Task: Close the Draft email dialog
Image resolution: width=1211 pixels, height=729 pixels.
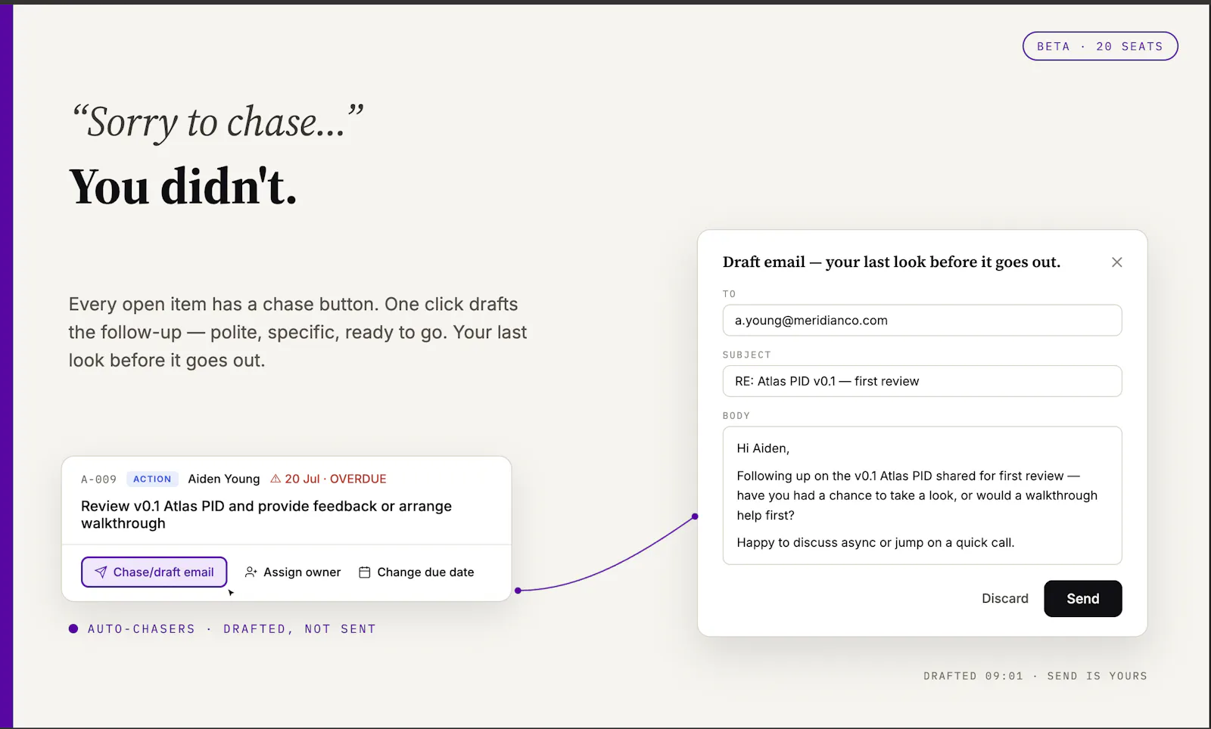Action: tap(1116, 262)
